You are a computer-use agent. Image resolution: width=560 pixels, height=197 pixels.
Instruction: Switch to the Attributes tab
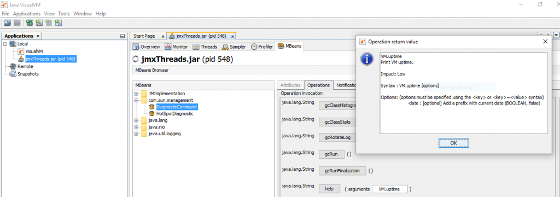click(x=290, y=85)
